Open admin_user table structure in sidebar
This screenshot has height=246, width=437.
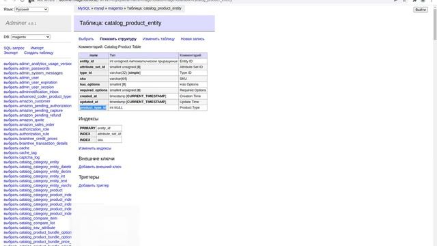point(29,78)
